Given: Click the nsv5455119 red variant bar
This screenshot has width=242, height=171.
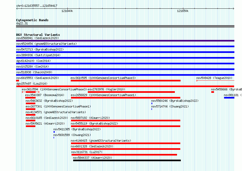Looking at the screenshot, I should pos(126,126).
